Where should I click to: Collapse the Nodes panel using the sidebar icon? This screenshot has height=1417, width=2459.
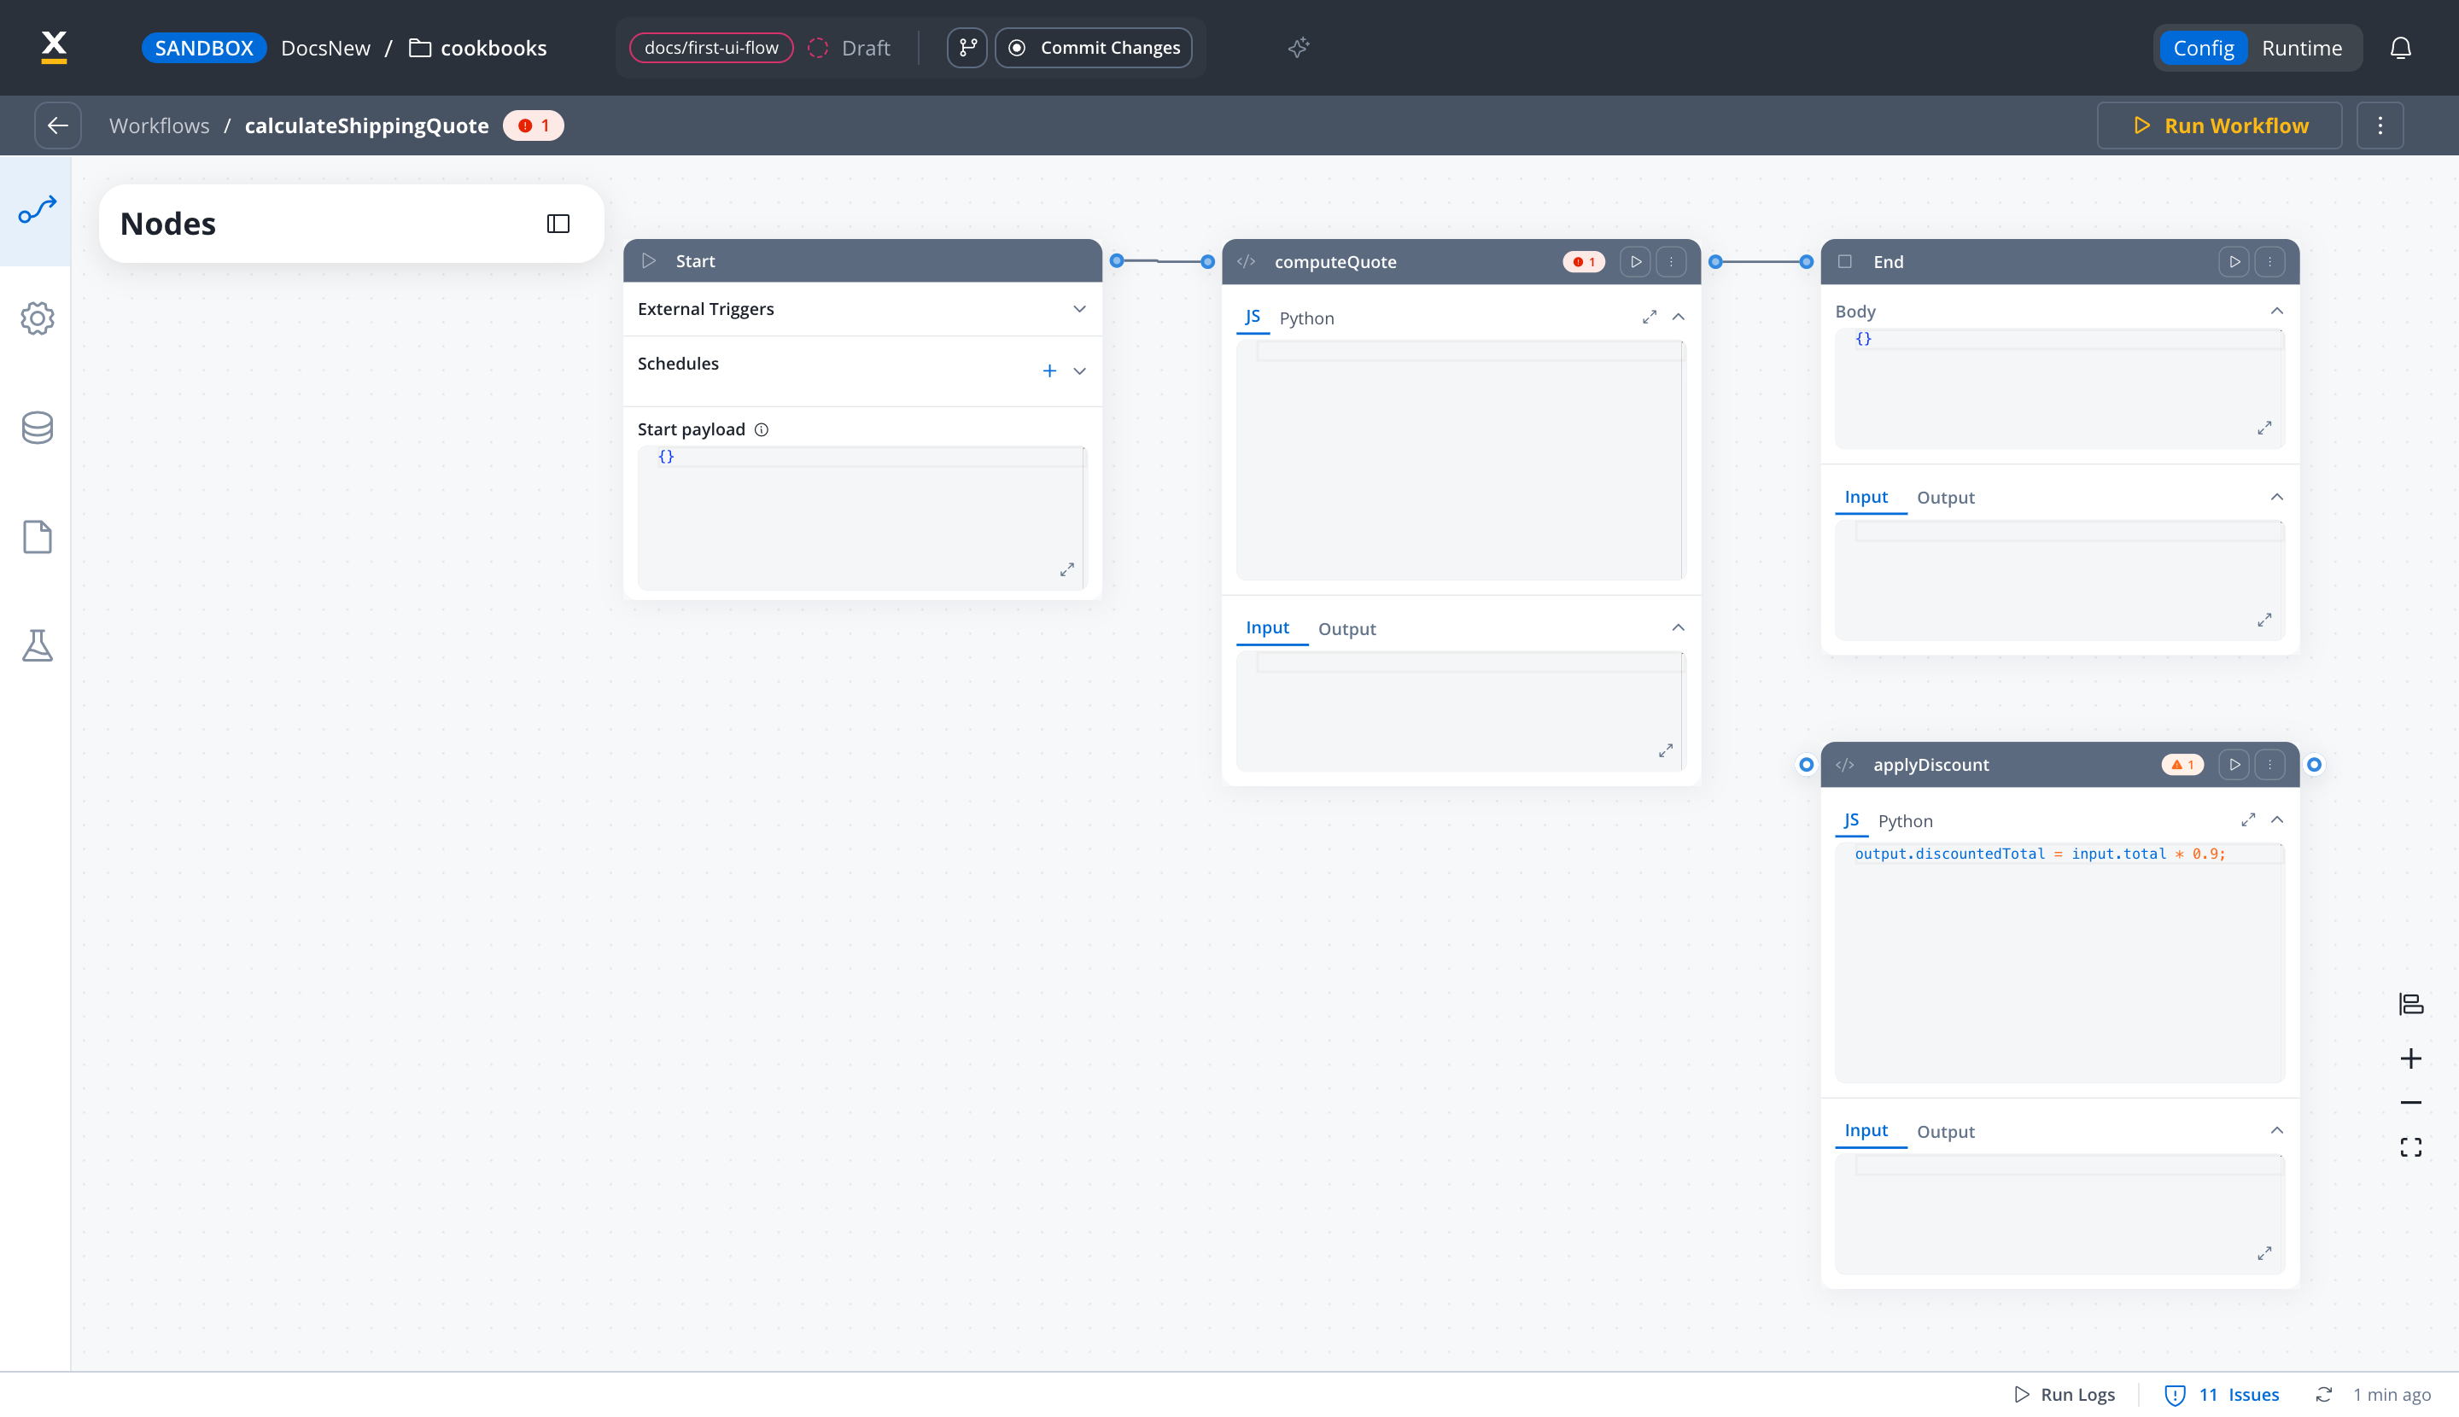[558, 224]
